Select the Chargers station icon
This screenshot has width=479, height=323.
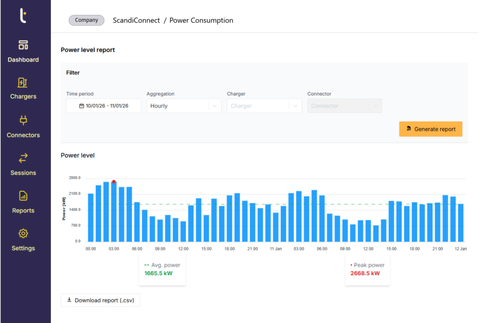pos(23,82)
